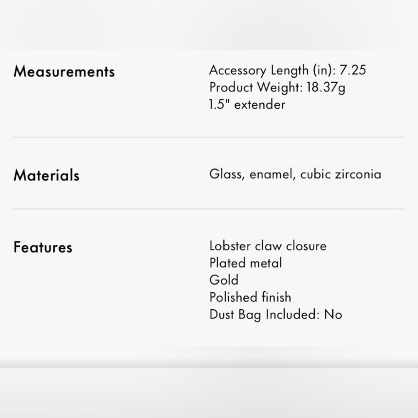Screen dimensions: 418x418
Task: Click the Plated metal feature line
Action: point(245,263)
